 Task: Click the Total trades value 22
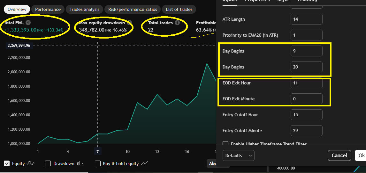tap(150, 30)
